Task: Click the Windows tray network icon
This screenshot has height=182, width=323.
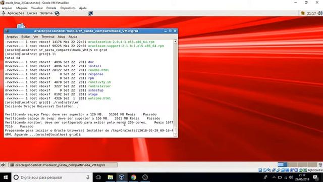Action: pos(286,177)
